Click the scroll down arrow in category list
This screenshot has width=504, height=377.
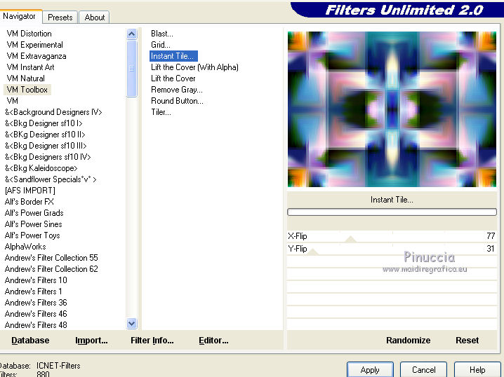click(132, 323)
